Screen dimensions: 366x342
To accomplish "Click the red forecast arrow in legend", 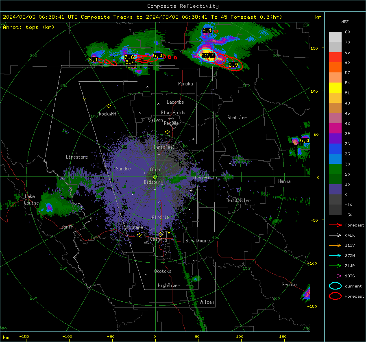I will 335,225.
